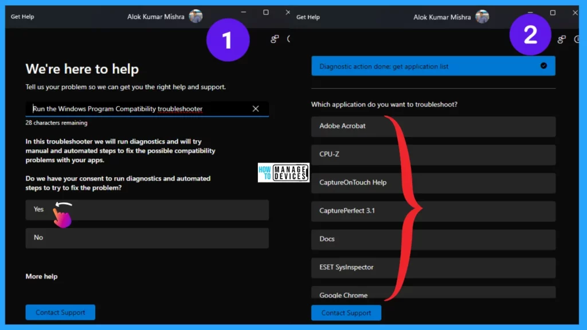Select Docs from the application list
This screenshot has height=330, width=587.
[433, 240]
